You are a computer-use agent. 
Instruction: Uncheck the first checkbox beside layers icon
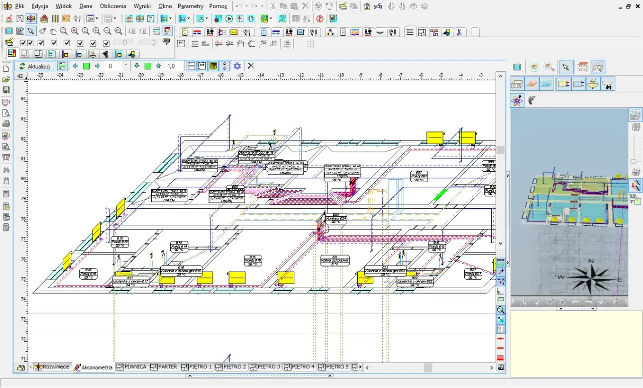pyautogui.click(x=23, y=43)
